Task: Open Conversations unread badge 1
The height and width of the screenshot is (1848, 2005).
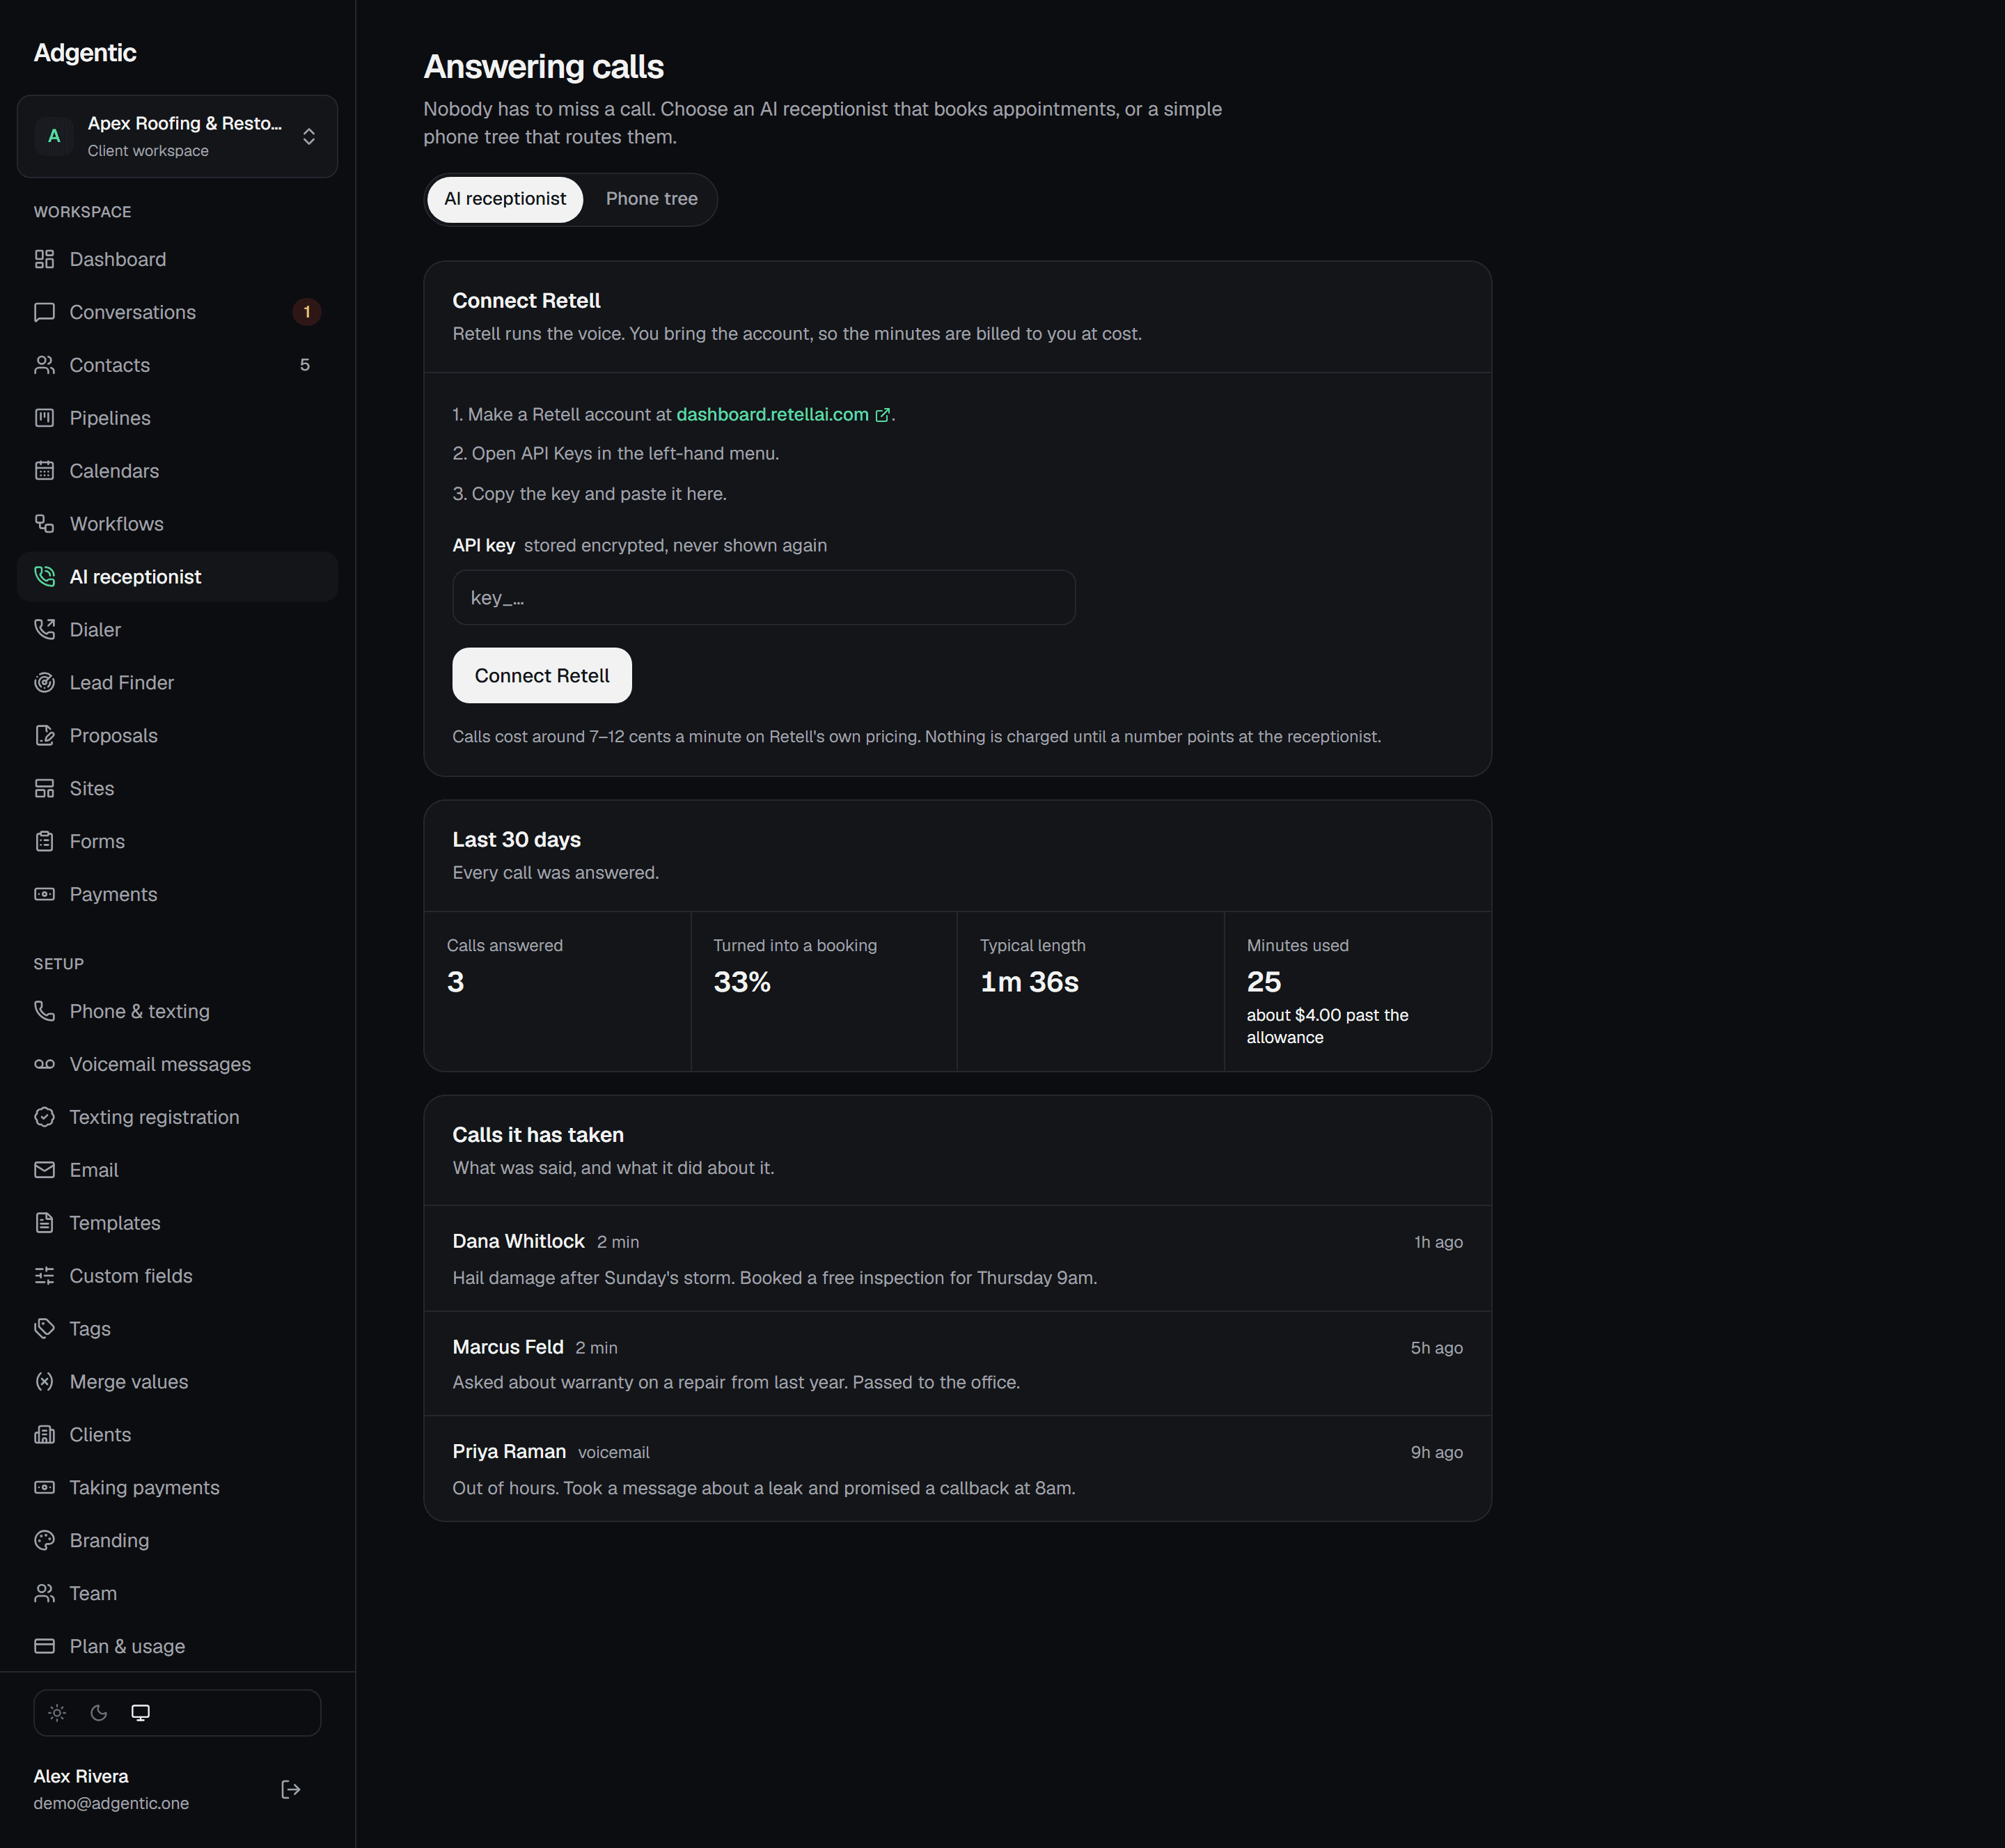Action: point(306,312)
